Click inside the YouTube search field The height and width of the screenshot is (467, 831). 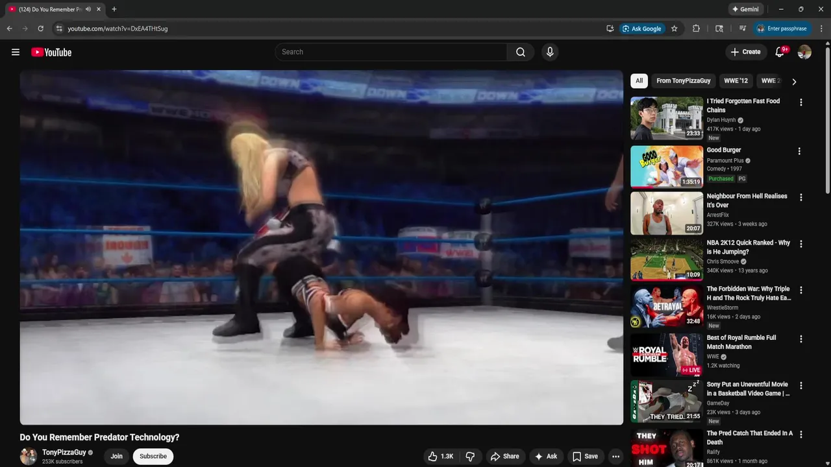391,52
